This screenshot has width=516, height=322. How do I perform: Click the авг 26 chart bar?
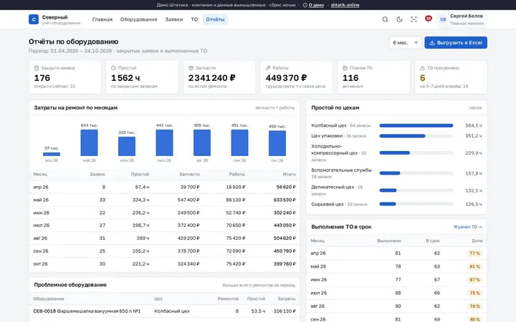coord(202,142)
